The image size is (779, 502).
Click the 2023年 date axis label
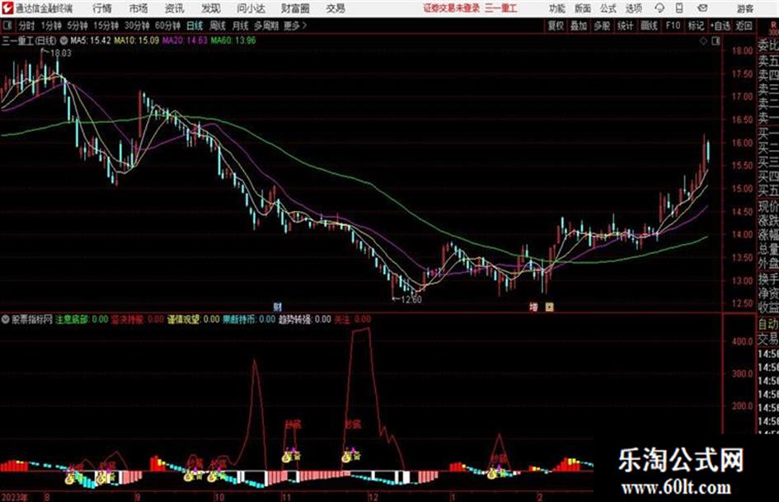click(15, 497)
